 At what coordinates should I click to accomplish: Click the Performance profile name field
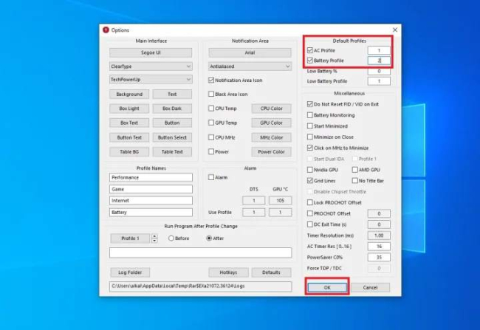[x=151, y=178]
